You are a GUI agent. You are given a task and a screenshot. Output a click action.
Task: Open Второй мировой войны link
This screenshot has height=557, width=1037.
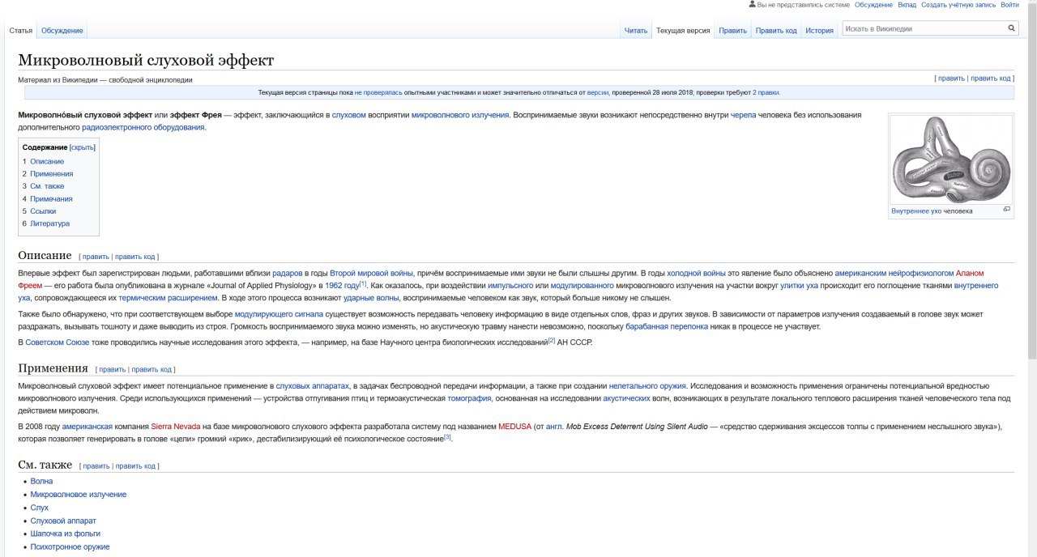tap(371, 274)
